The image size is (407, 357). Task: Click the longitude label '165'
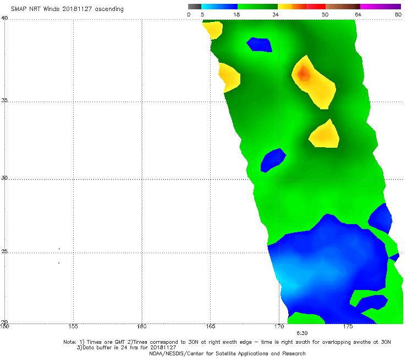(210, 326)
